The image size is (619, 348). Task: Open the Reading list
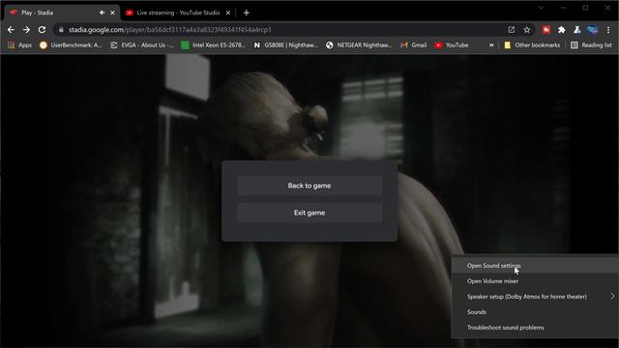591,45
